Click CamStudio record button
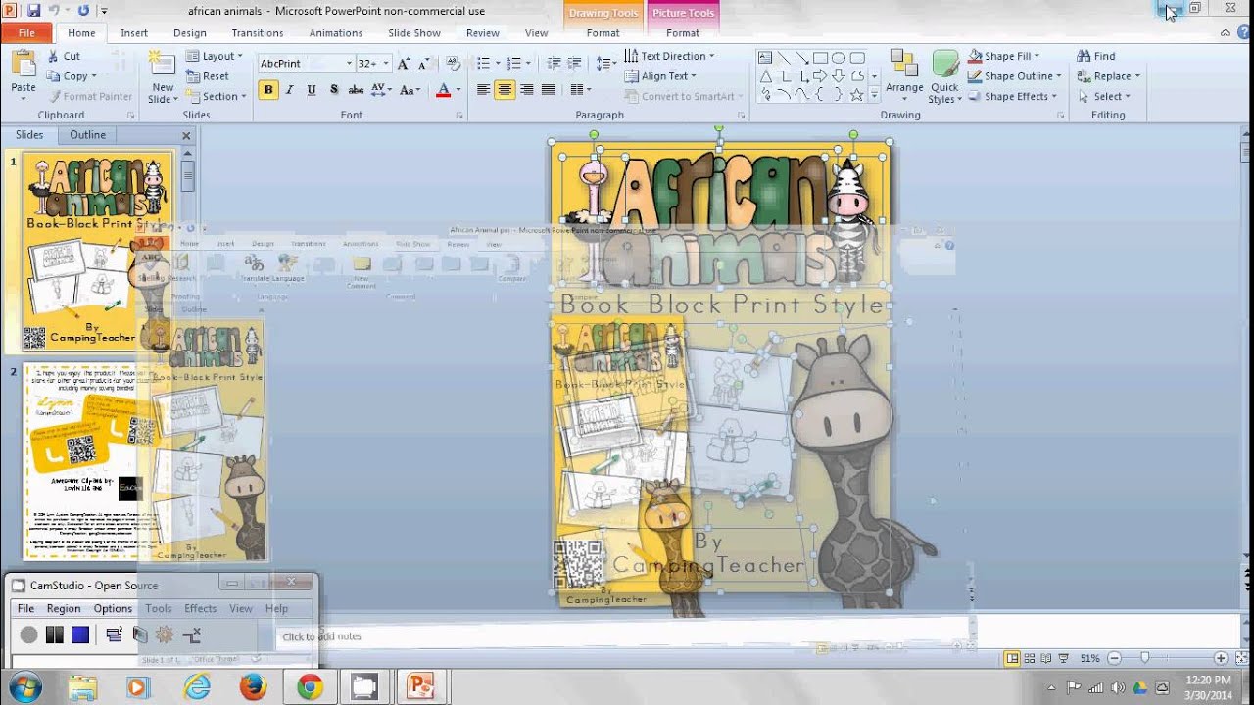This screenshot has width=1254, height=705. 28,635
